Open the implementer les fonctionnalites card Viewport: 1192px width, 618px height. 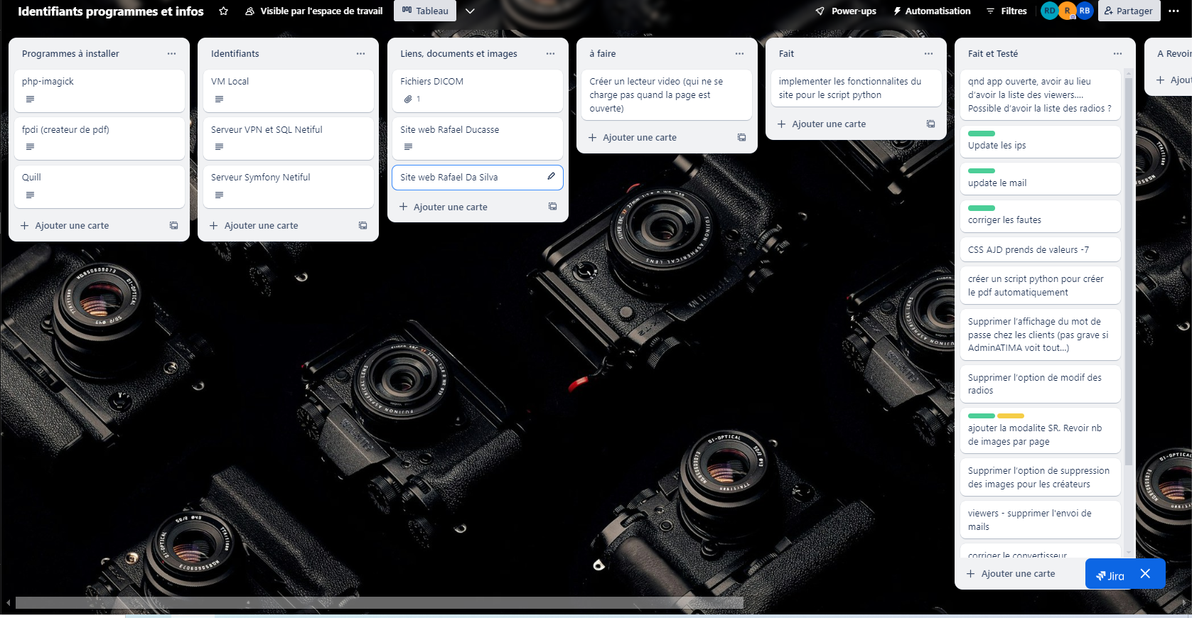pyautogui.click(x=857, y=88)
